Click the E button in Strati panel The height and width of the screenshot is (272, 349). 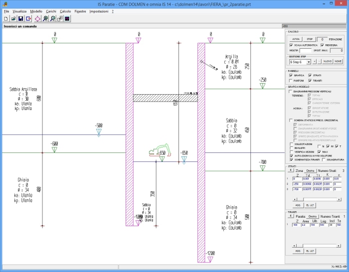[291, 170]
